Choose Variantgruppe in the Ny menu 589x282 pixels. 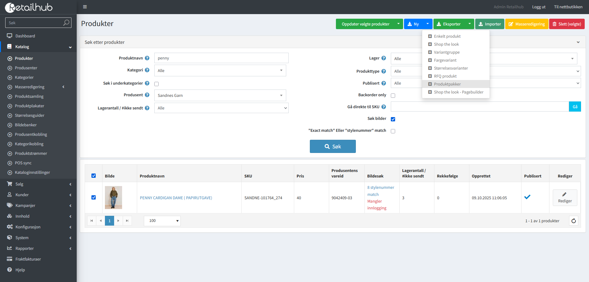coord(446,52)
